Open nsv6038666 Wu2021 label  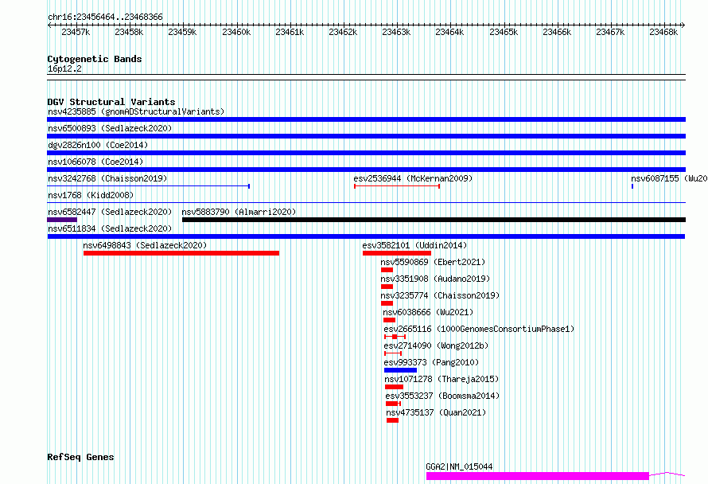click(x=428, y=312)
